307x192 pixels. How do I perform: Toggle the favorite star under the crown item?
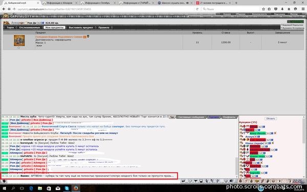[19, 48]
